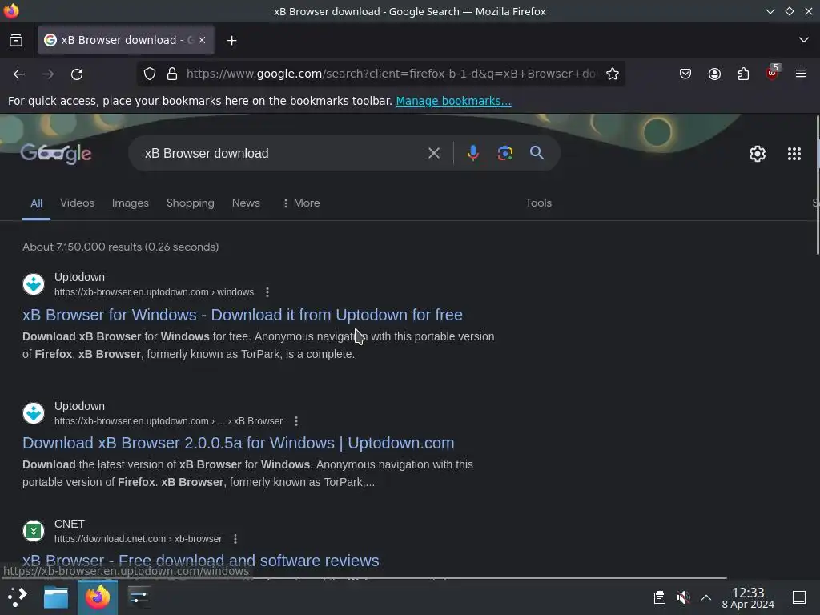Switch to Videos results
This screenshot has height=615, width=820.
(78, 203)
